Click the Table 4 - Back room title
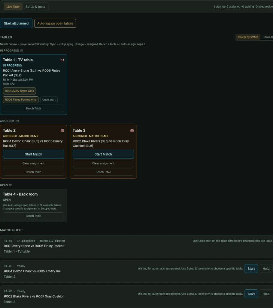This screenshot has width=273, height=308. coord(20,194)
